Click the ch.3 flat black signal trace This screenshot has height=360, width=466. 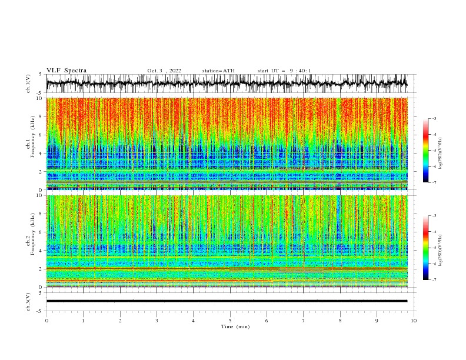(227, 301)
